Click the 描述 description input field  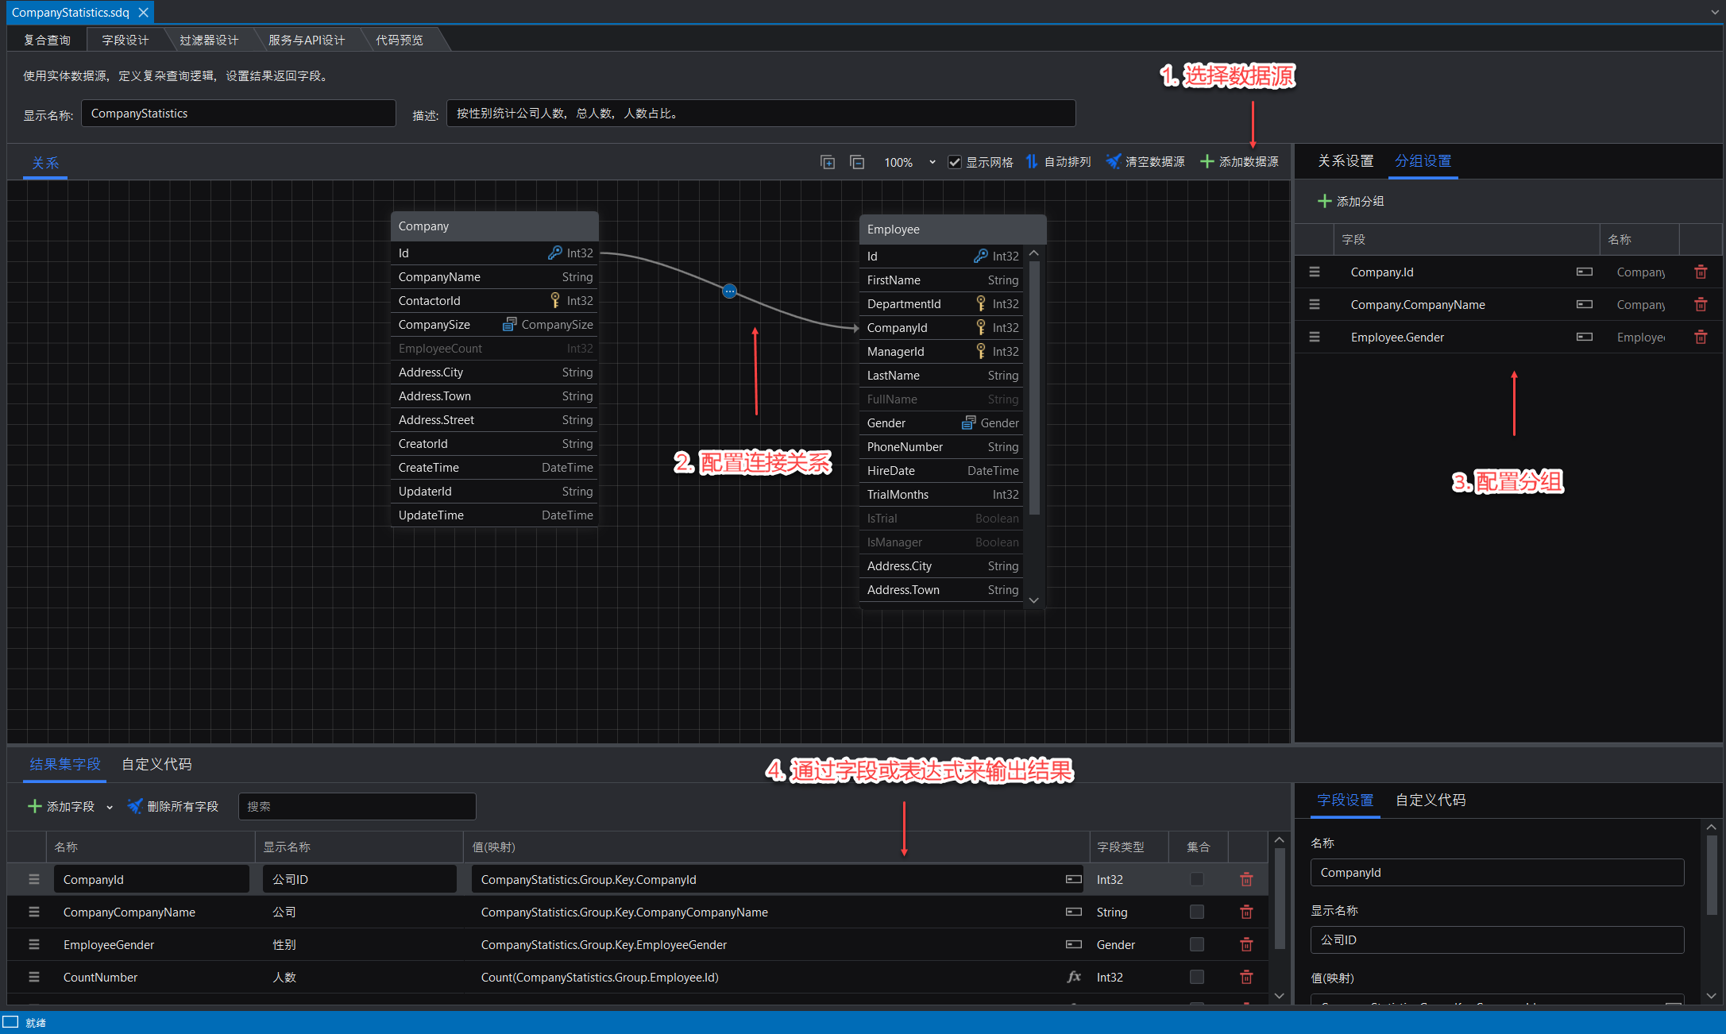[x=761, y=114]
